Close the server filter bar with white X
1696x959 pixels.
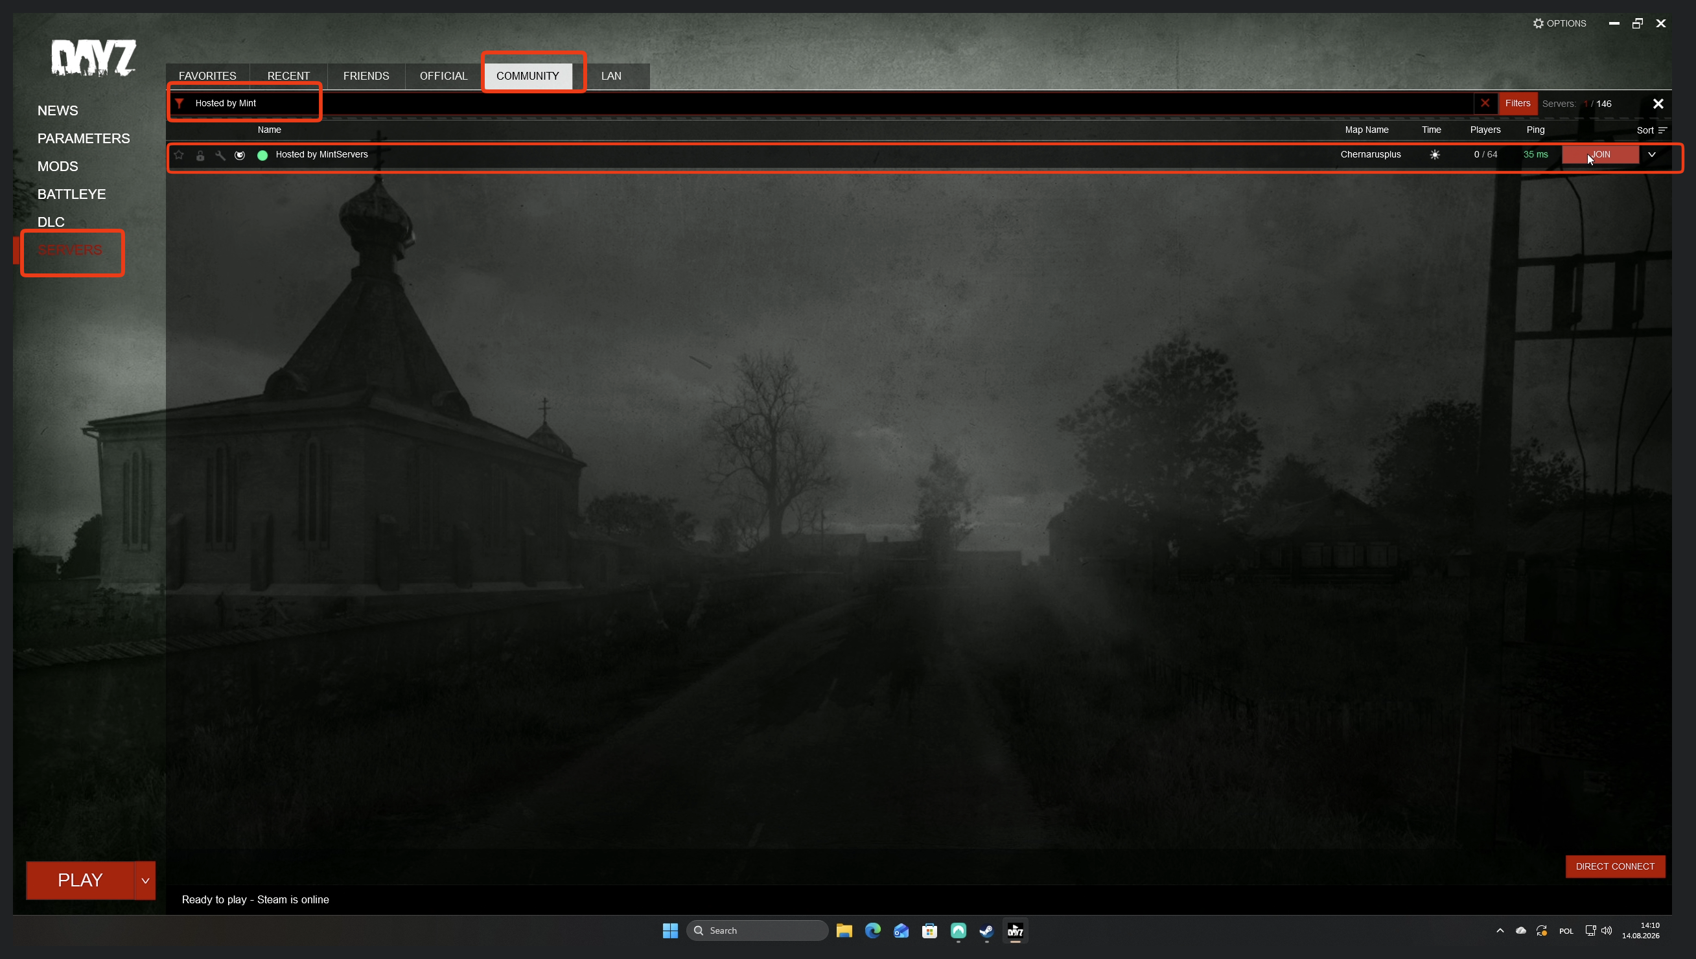click(1658, 104)
